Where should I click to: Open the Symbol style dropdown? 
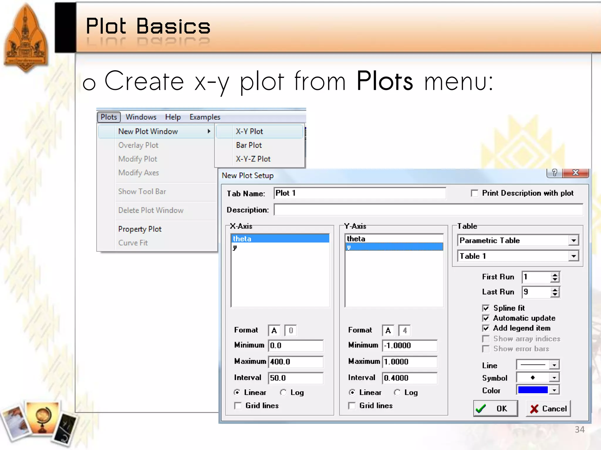click(x=554, y=378)
